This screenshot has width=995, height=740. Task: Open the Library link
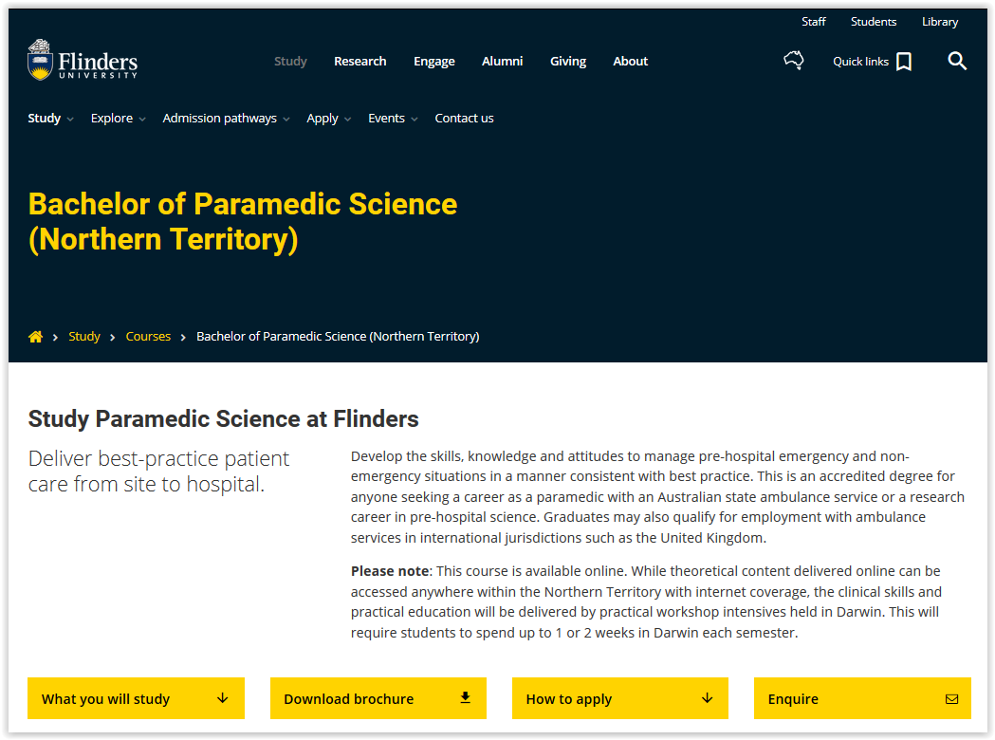point(940,22)
